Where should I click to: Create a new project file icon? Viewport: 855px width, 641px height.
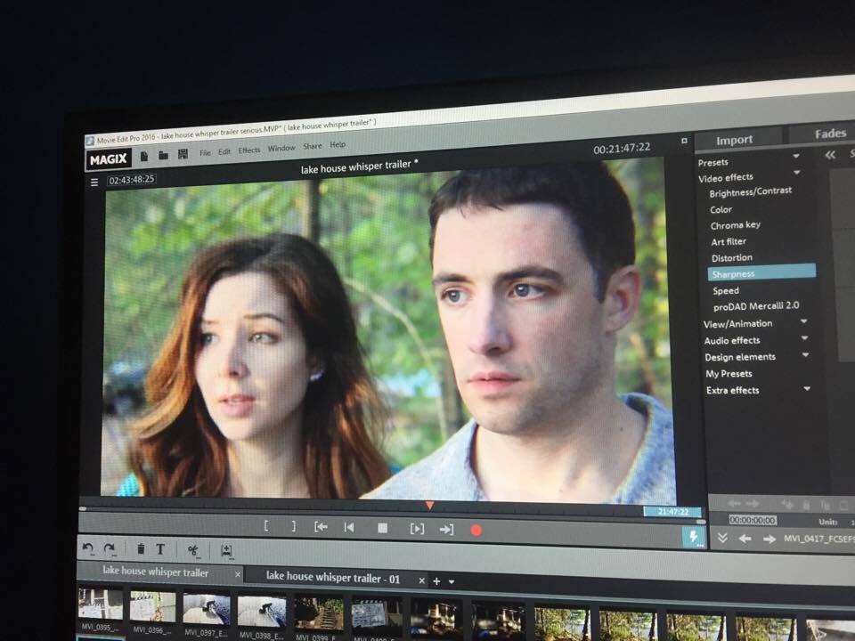tap(144, 155)
